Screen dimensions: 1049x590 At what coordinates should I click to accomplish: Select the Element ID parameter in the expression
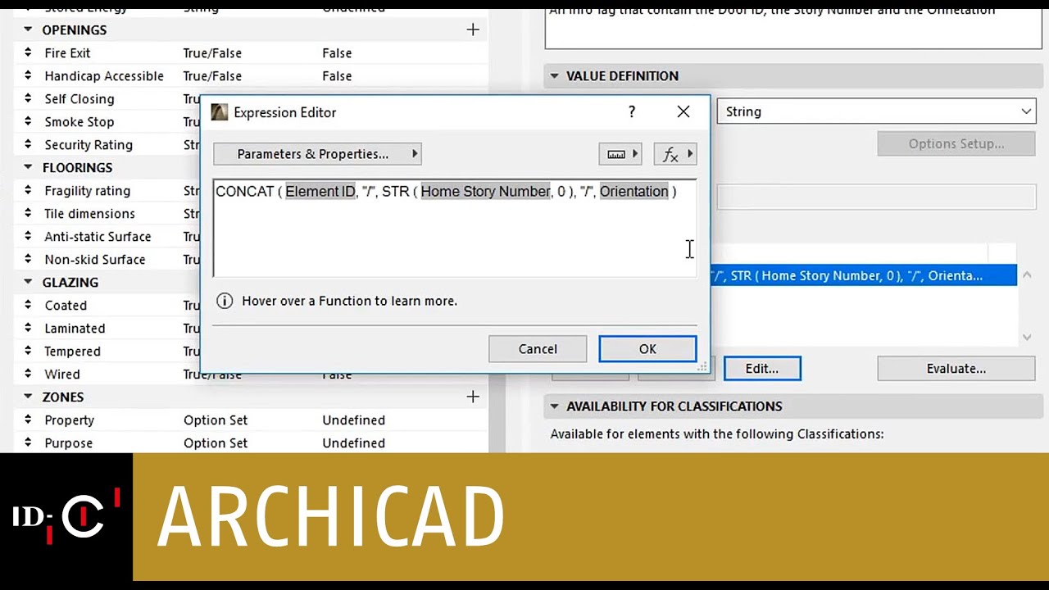pyautogui.click(x=320, y=191)
